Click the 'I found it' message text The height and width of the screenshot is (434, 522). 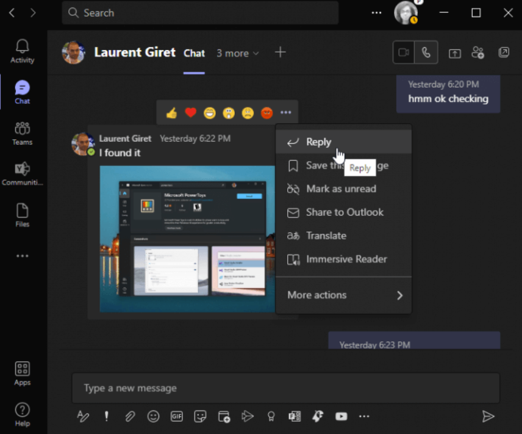click(x=120, y=153)
